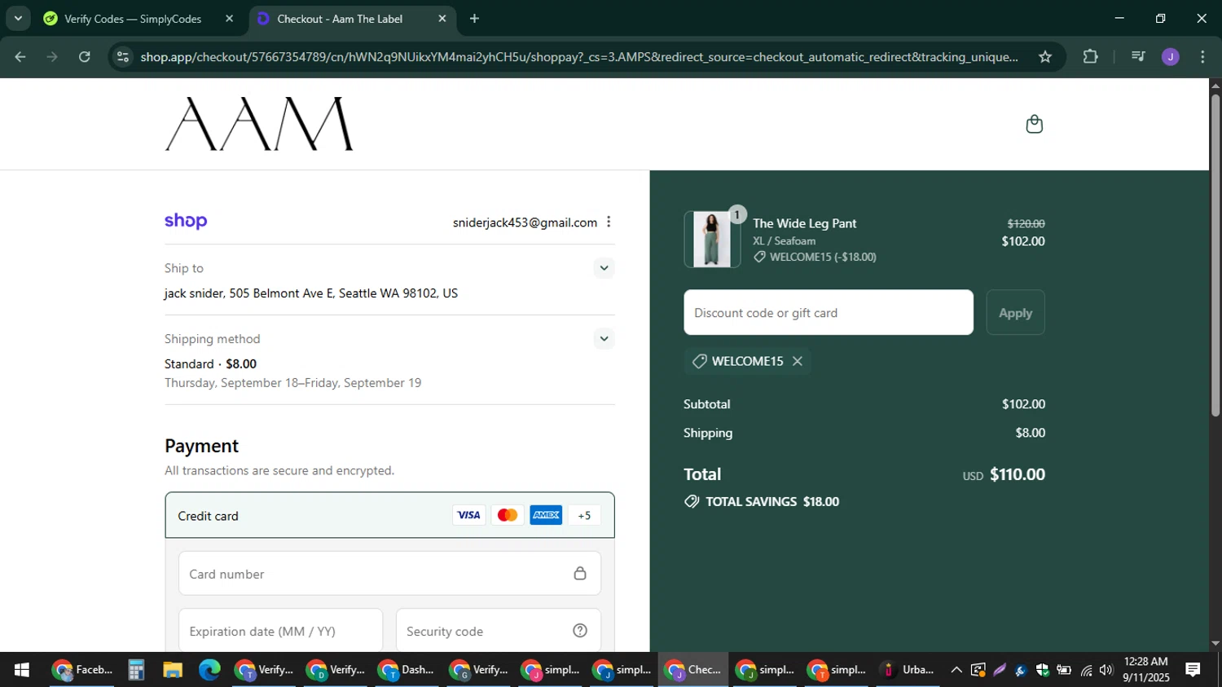Switch to the Facebook Chrome taskbar window
The height and width of the screenshot is (687, 1222).
(x=82, y=670)
